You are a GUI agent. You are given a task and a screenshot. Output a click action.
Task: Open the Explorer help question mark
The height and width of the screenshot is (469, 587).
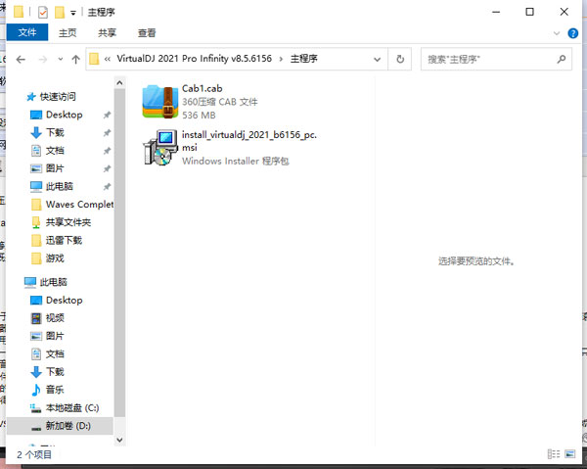572,33
